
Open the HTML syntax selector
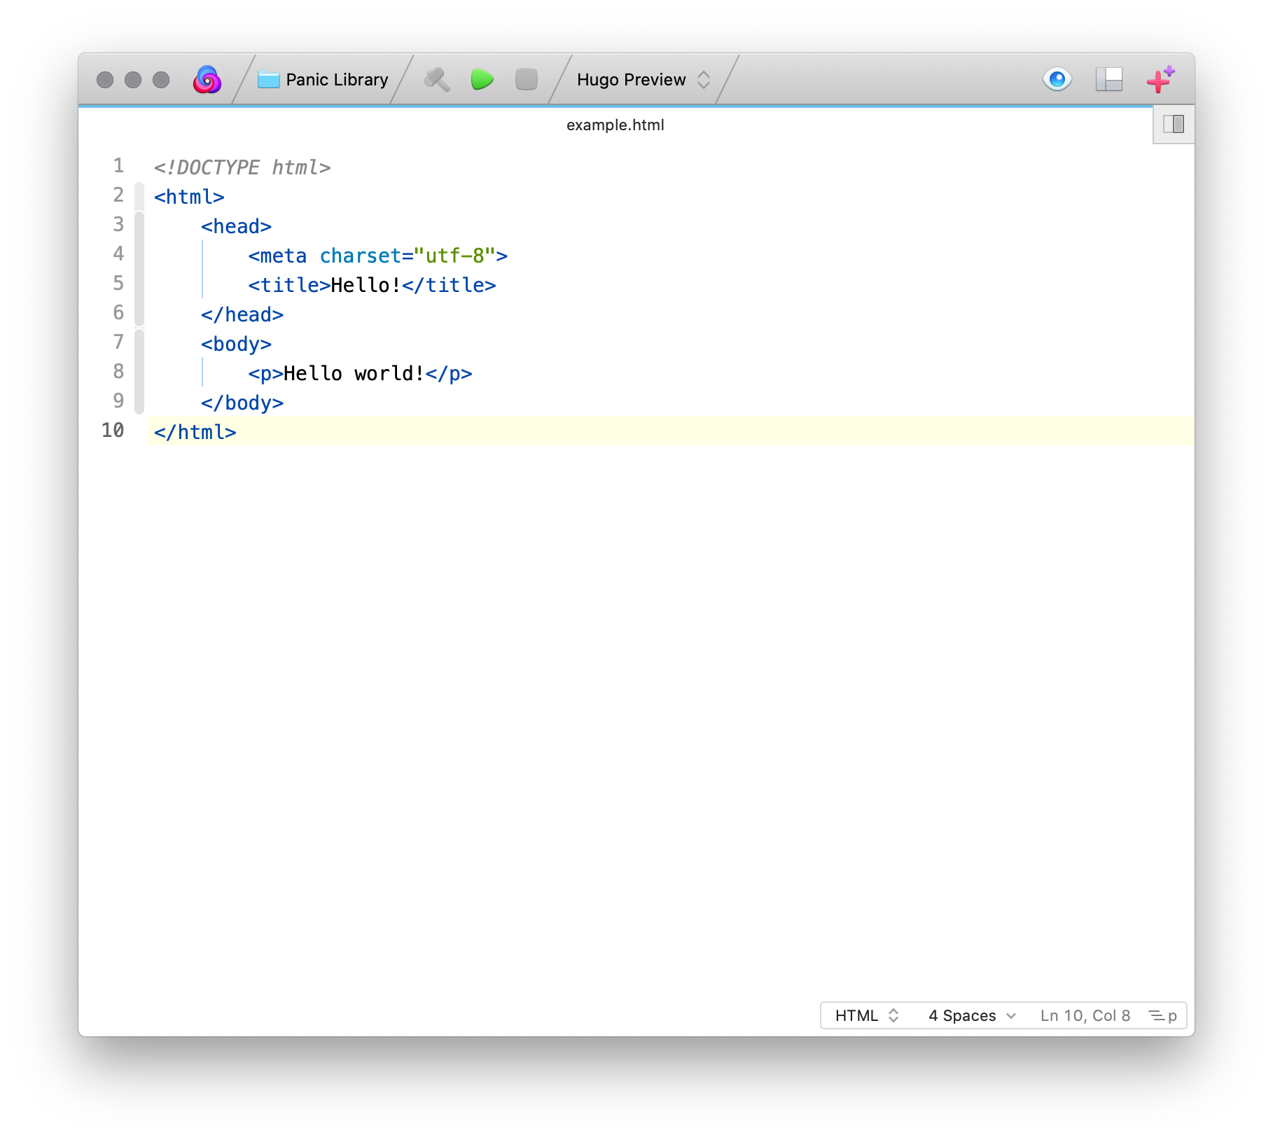[x=867, y=1015]
